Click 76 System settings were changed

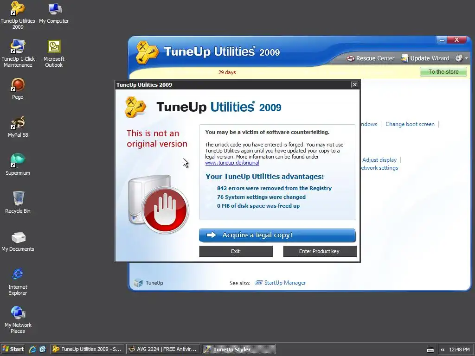point(261,197)
